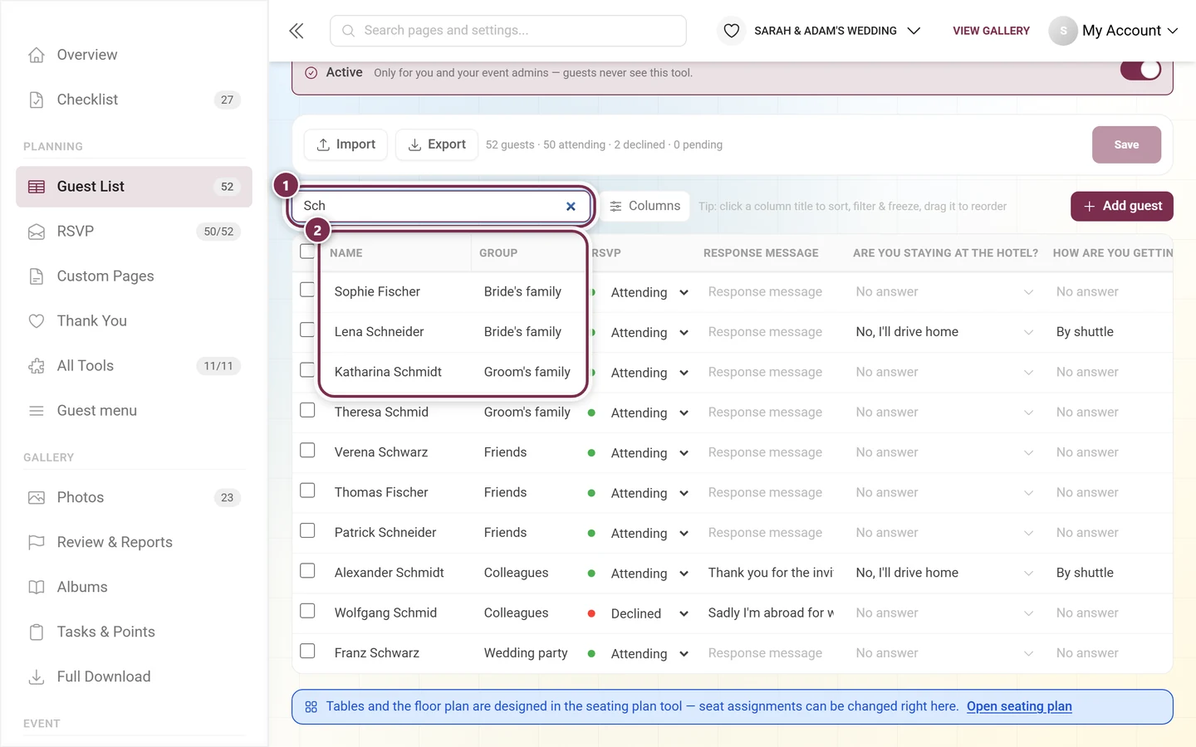This screenshot has width=1196, height=747.
Task: Click the All Tools puzzle icon
Action: tap(37, 366)
